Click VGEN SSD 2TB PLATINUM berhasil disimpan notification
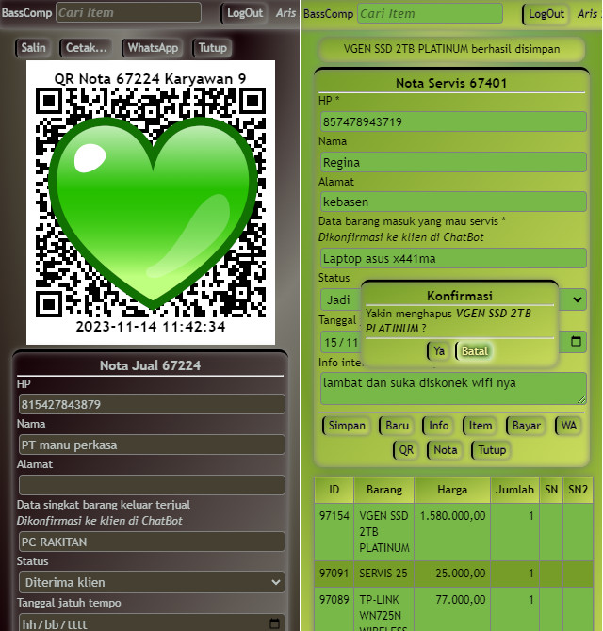Screen dimensions: 603x631 (x=451, y=49)
